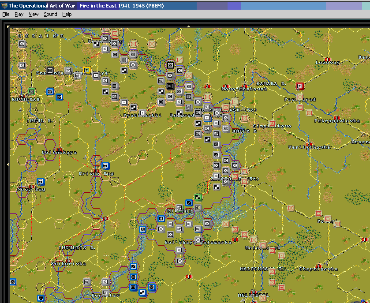Click the objective flag above Lozovaya
Screen dimensions: 370x303
pos(327,59)
